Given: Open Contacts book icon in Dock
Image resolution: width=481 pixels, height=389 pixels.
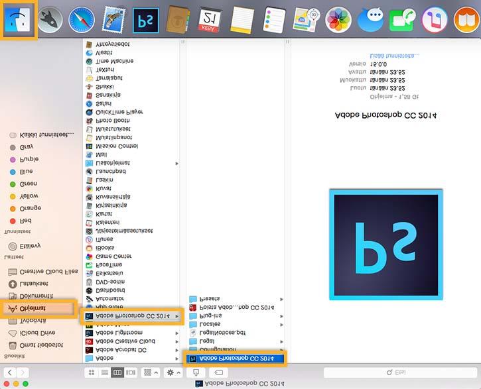Looking at the screenshot, I should (x=178, y=20).
